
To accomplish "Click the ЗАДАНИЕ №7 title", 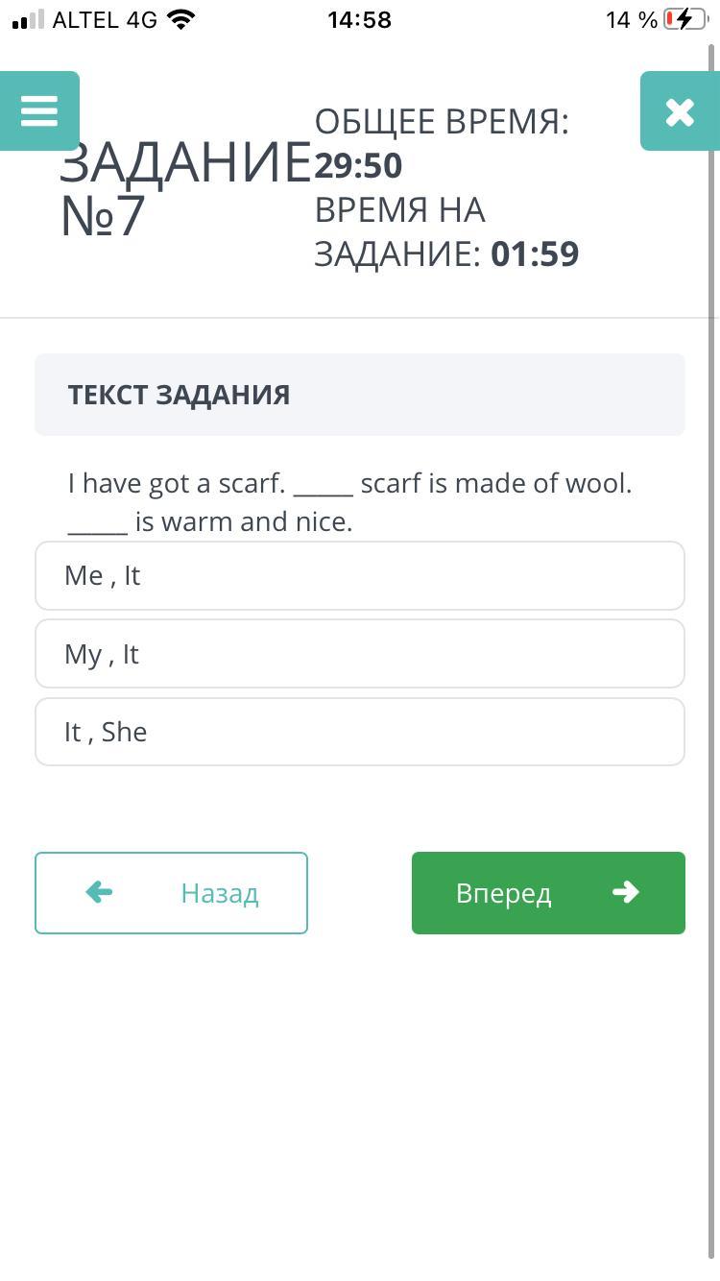I will pos(182,188).
